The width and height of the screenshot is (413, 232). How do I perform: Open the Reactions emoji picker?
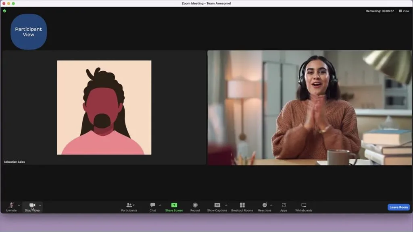tap(265, 205)
